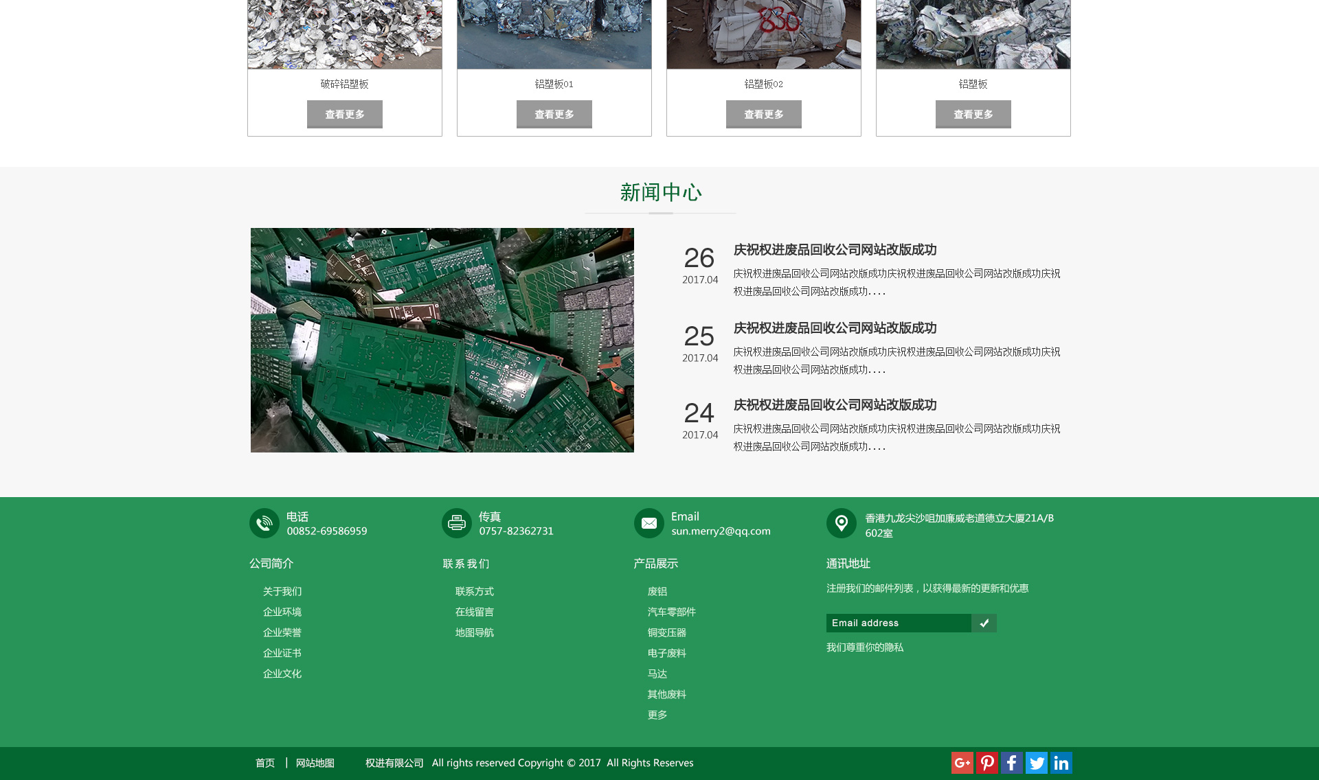Viewport: 1319px width, 780px height.
Task: Open the 关于我们 link
Action: pos(282,591)
